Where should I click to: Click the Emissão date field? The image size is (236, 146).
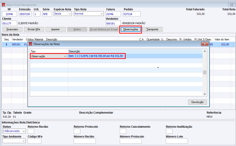pyautogui.click(x=25, y=14)
